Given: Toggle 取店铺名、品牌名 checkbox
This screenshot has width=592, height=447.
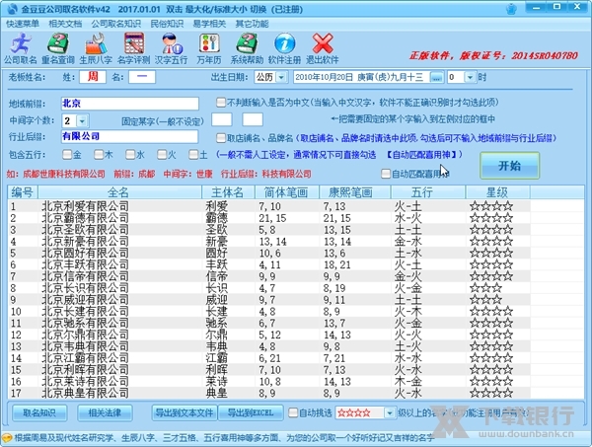Looking at the screenshot, I should pos(220,138).
